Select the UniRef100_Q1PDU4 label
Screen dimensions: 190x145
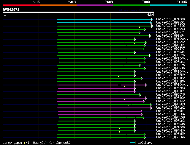(170, 114)
